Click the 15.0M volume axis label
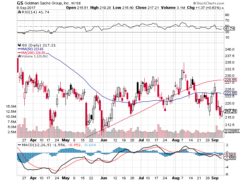Image resolution: width=240 pixels, height=181 pixels. pyautogui.click(x=11, y=106)
